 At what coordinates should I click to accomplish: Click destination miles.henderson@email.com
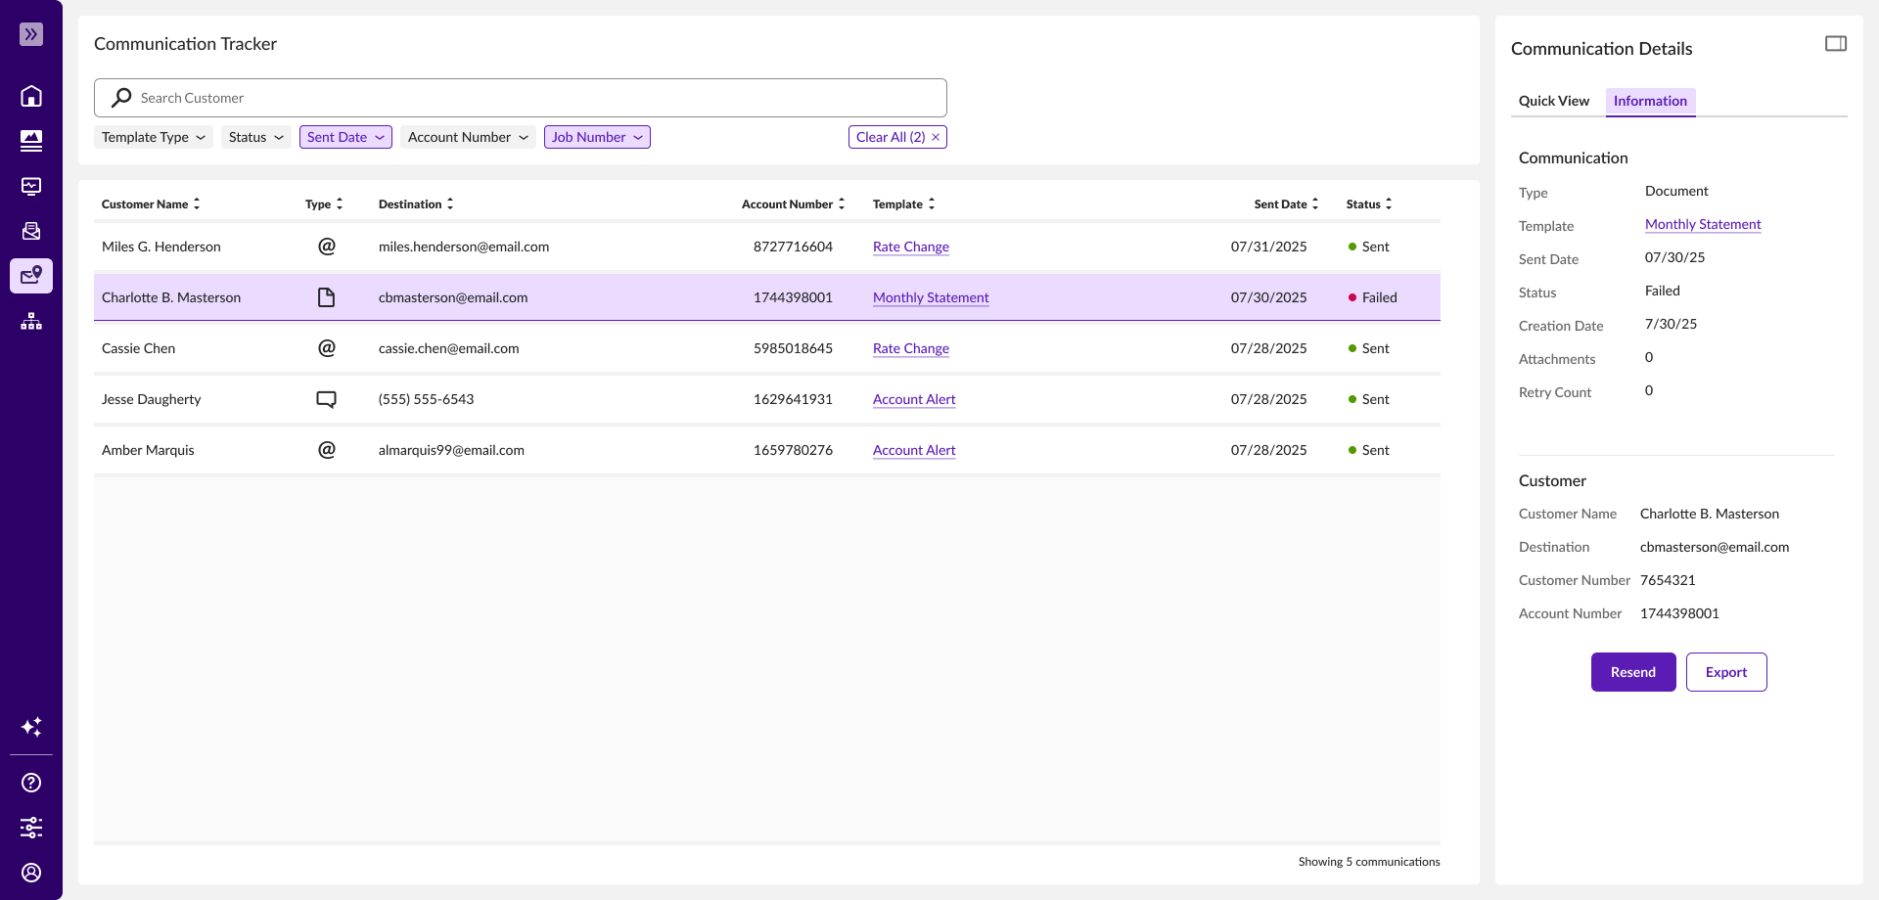464,247
